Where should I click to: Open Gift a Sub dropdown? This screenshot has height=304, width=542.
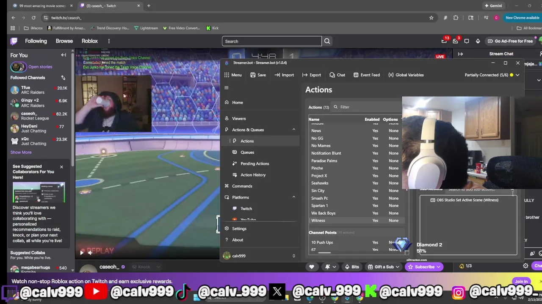tap(383, 266)
